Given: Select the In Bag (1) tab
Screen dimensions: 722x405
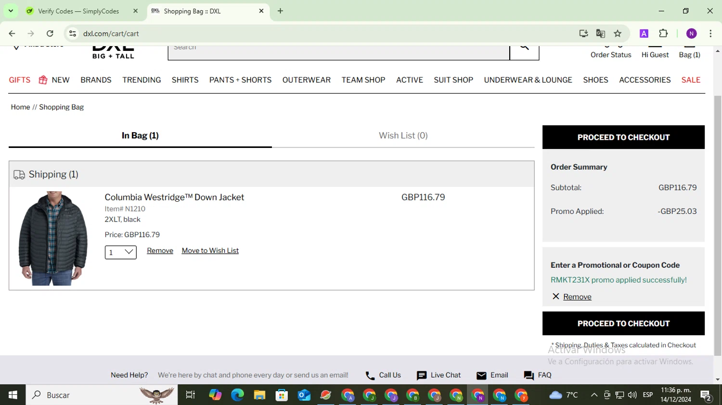Looking at the screenshot, I should click(x=140, y=135).
